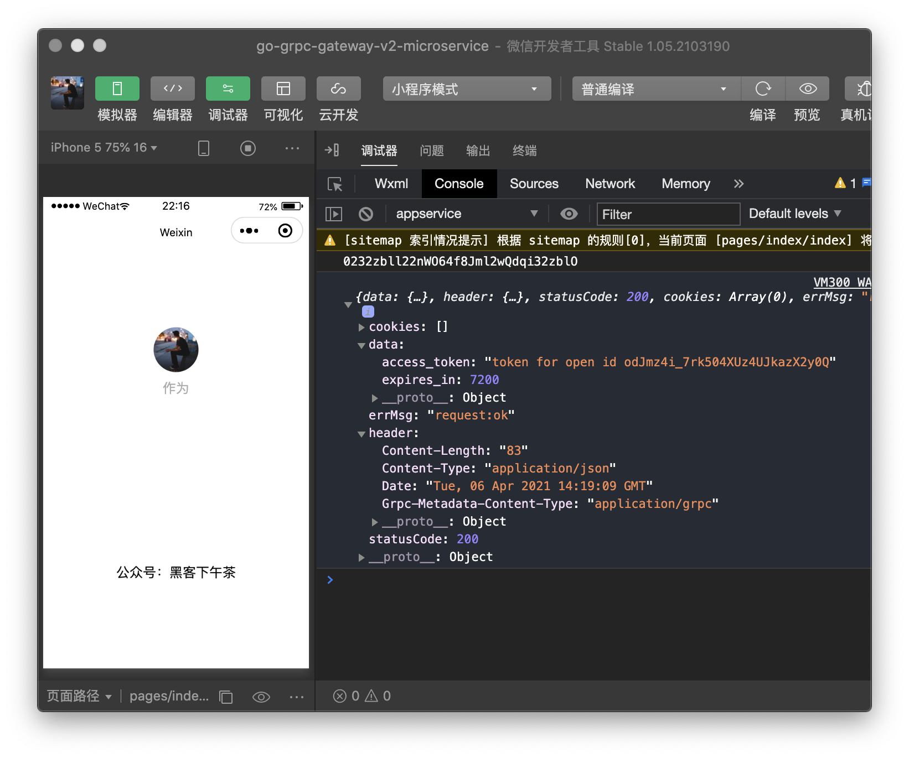Open the 普通编译 compile mode dropdown

point(656,89)
